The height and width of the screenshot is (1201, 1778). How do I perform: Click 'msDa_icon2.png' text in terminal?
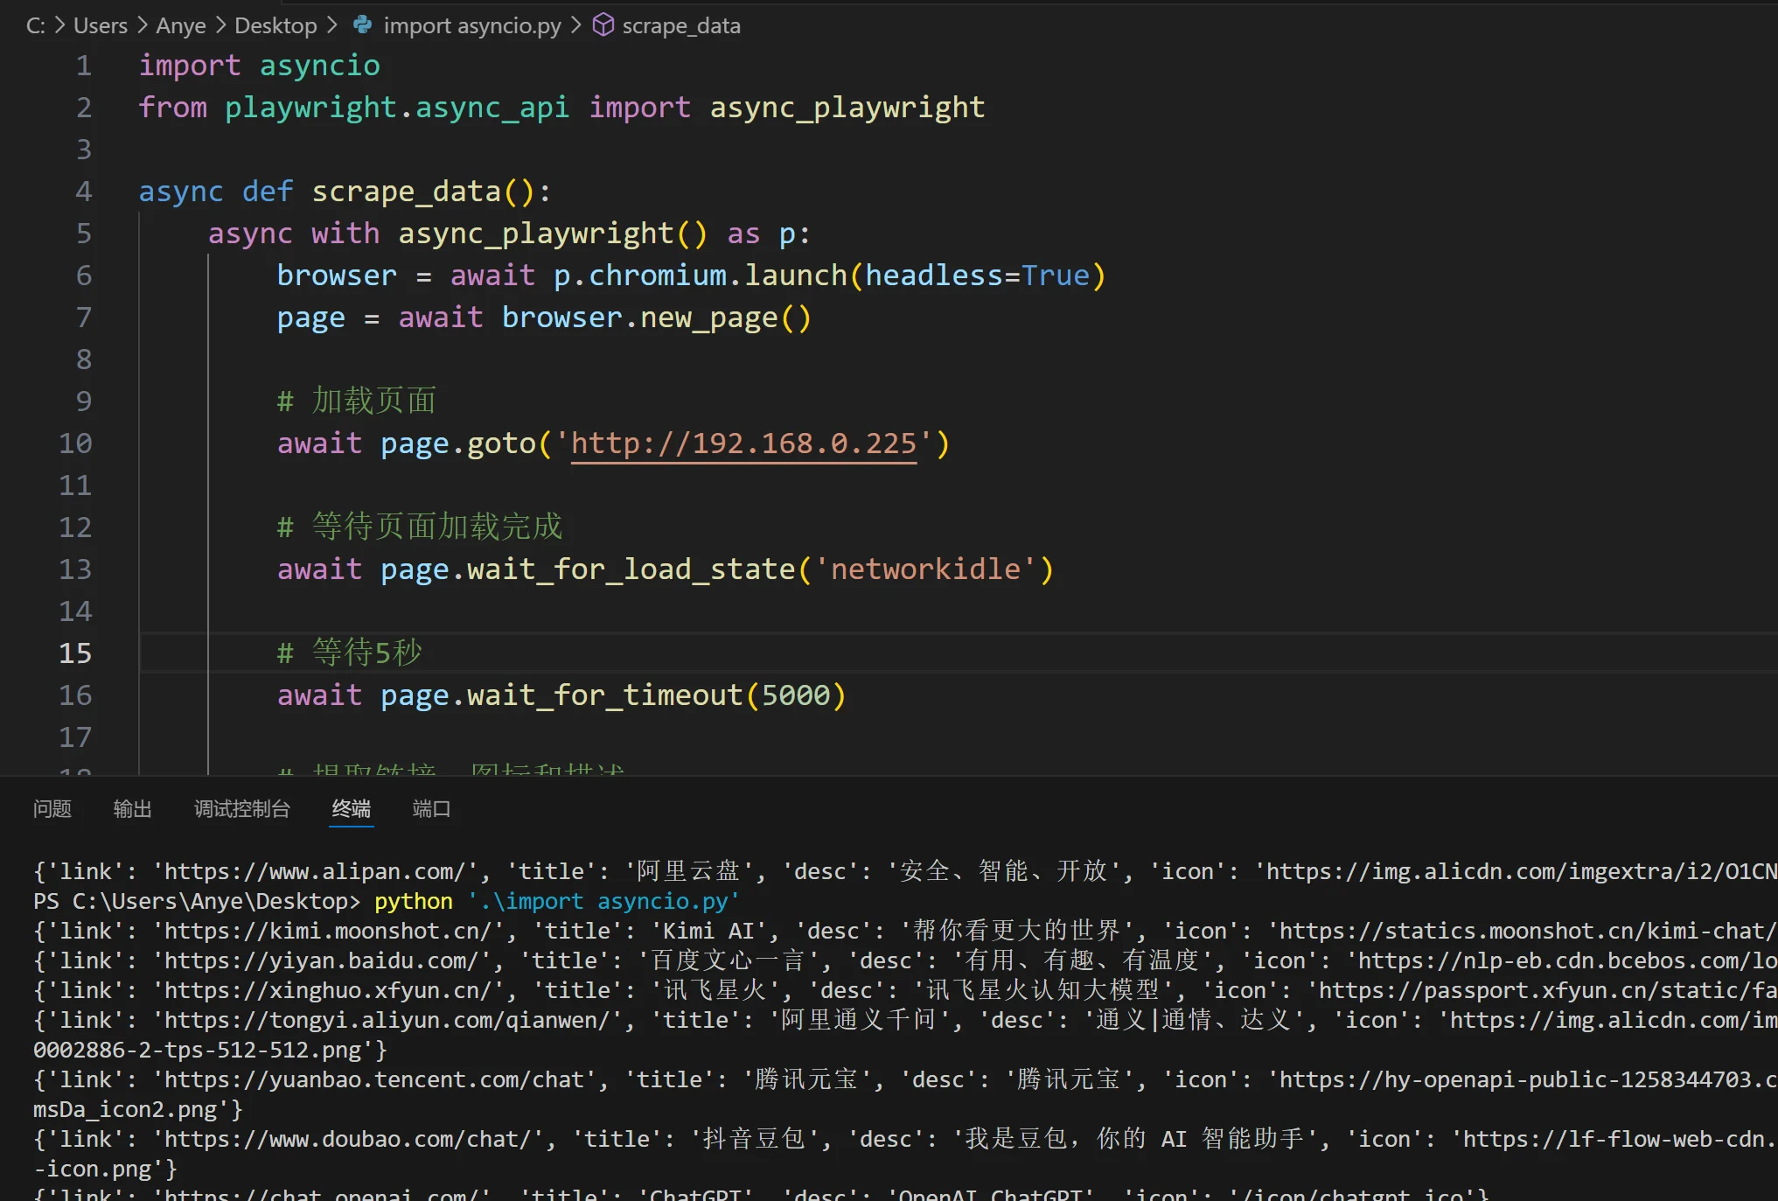click(x=125, y=1109)
